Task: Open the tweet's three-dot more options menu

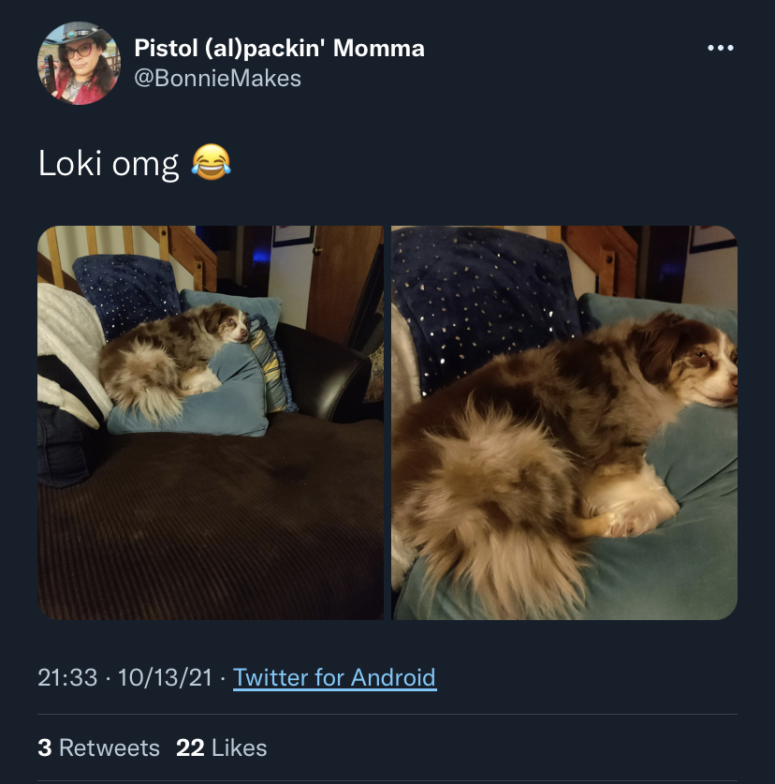Action: coord(720,48)
